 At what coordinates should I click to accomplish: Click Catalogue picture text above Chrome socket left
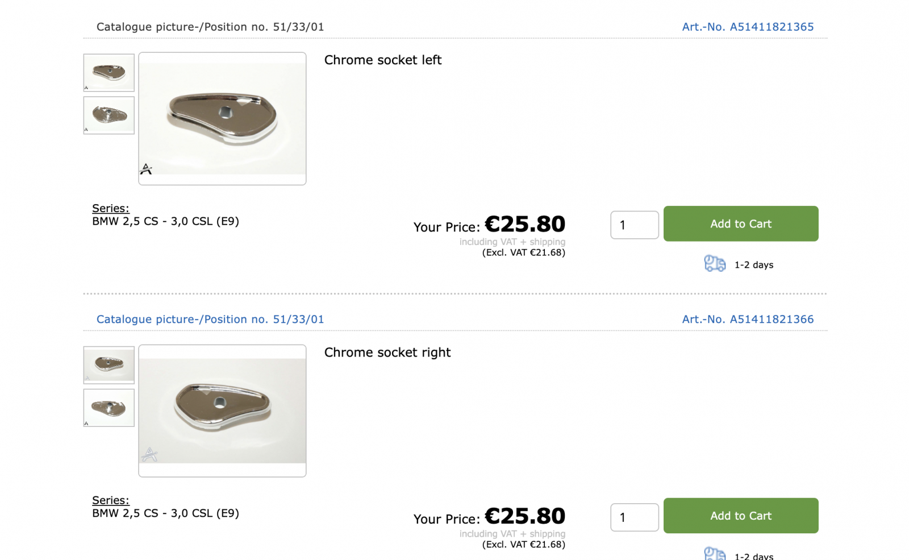(210, 27)
